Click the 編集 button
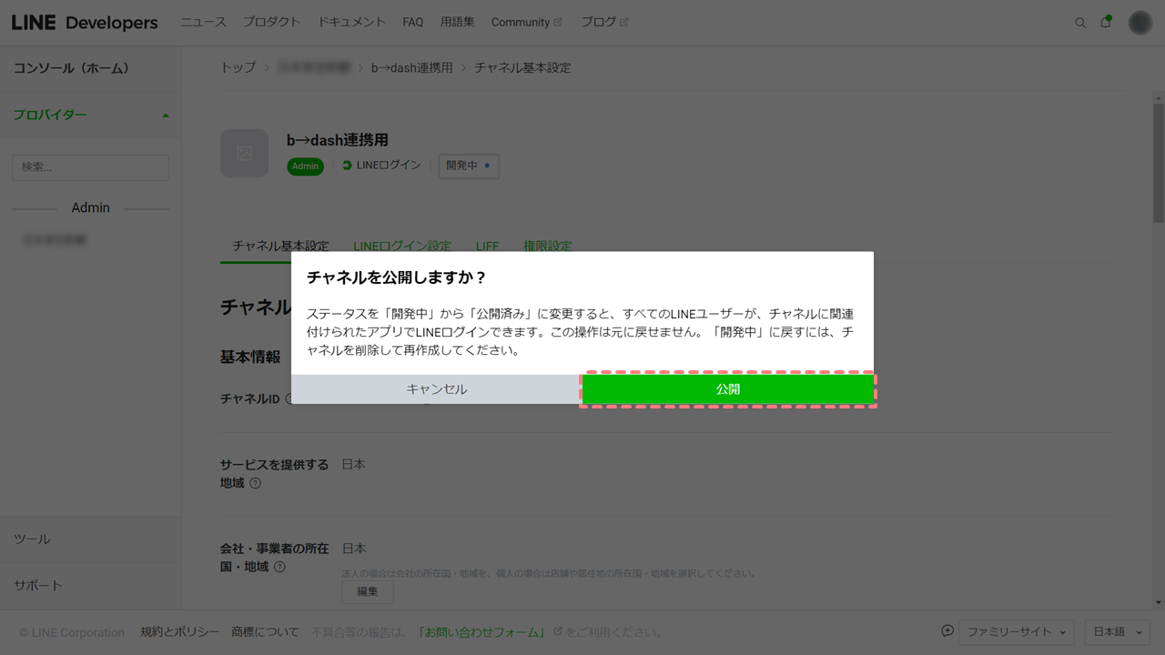The height and width of the screenshot is (655, 1165). [368, 591]
